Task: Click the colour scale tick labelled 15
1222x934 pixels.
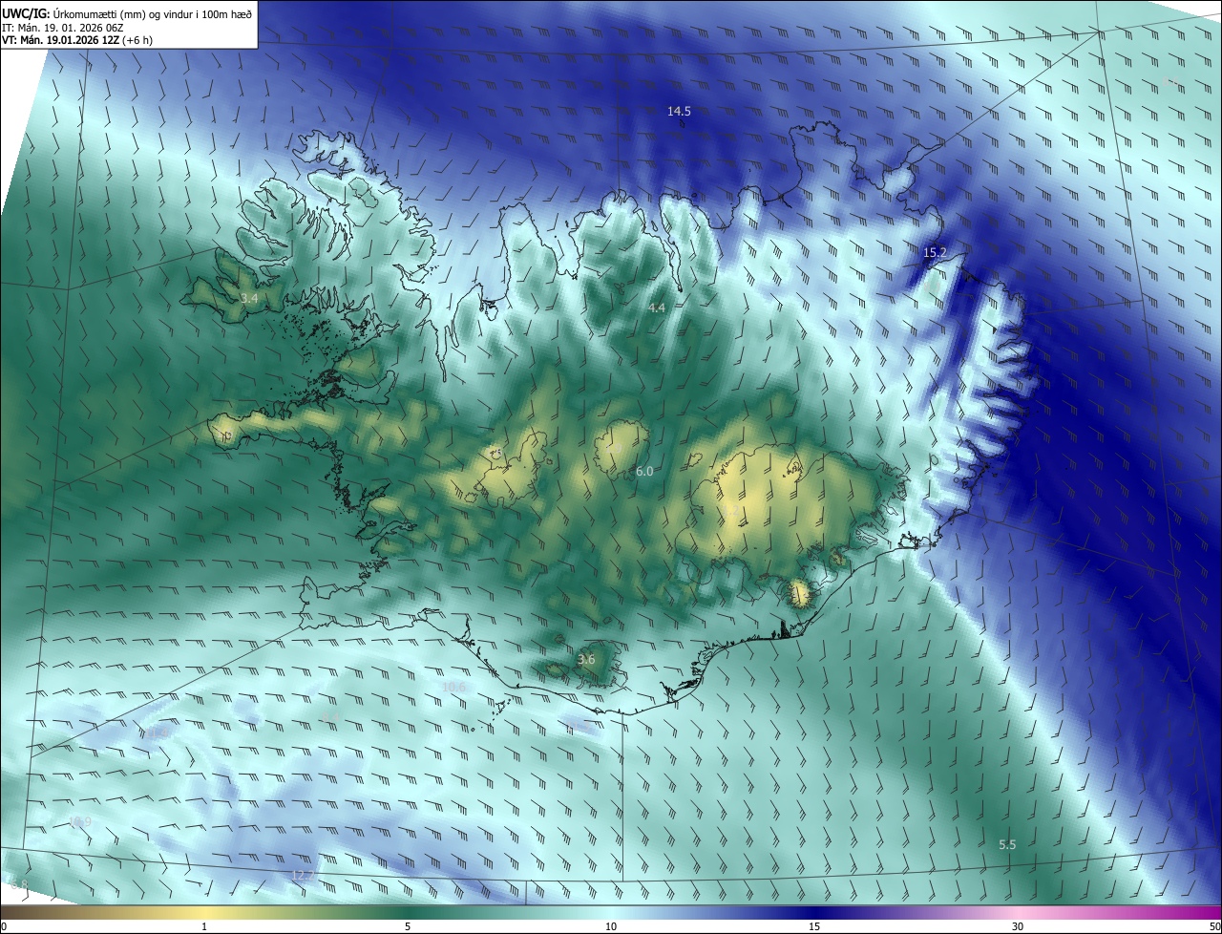Action: [x=814, y=927]
